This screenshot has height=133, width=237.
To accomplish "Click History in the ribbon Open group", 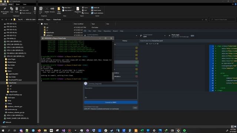I will (x=85, y=13).
